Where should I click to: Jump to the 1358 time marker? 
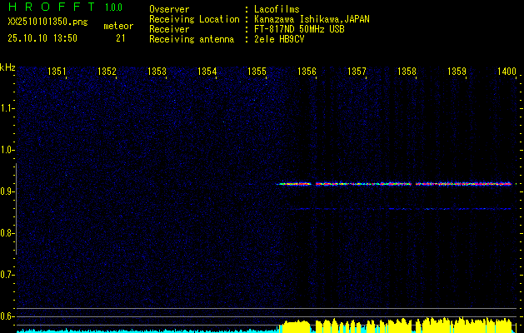(407, 72)
